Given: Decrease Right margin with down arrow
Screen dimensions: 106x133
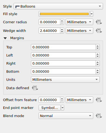Looking at the screenshot, I should click(x=98, y=65).
